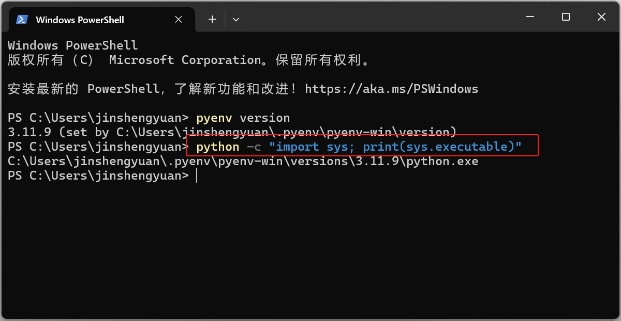Click the PowerShell icon in the tab
621x321 pixels.
click(x=22, y=20)
